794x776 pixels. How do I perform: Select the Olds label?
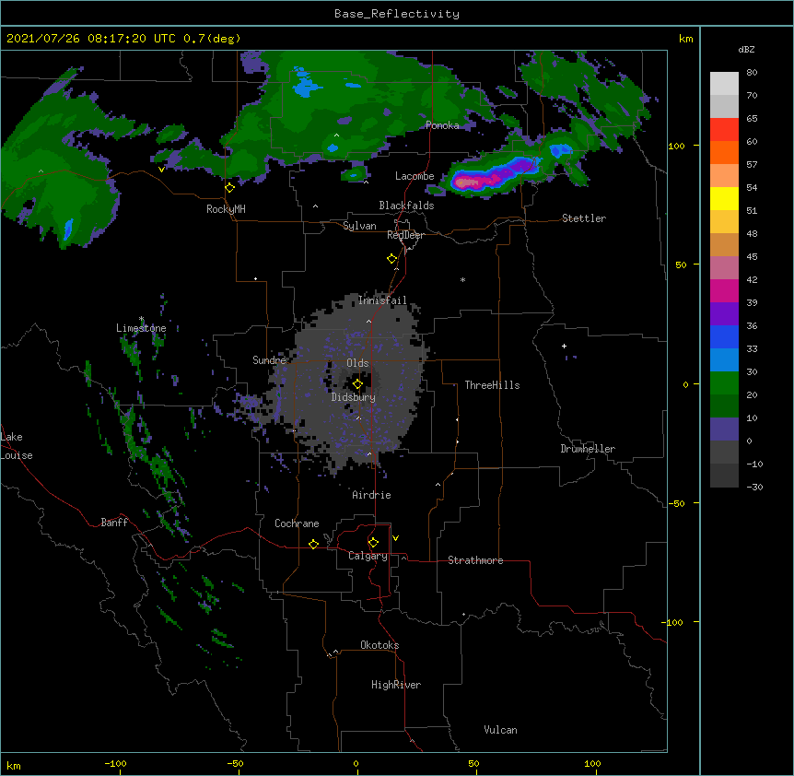pyautogui.click(x=357, y=363)
